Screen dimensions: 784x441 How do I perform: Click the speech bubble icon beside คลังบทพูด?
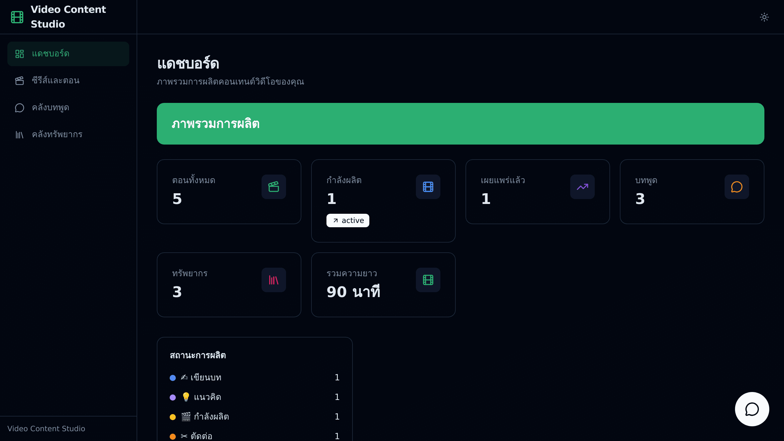[x=20, y=108]
